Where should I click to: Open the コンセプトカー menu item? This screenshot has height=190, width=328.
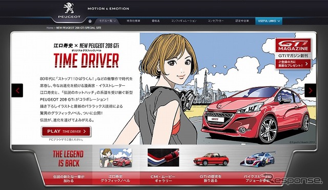click(x=215, y=21)
